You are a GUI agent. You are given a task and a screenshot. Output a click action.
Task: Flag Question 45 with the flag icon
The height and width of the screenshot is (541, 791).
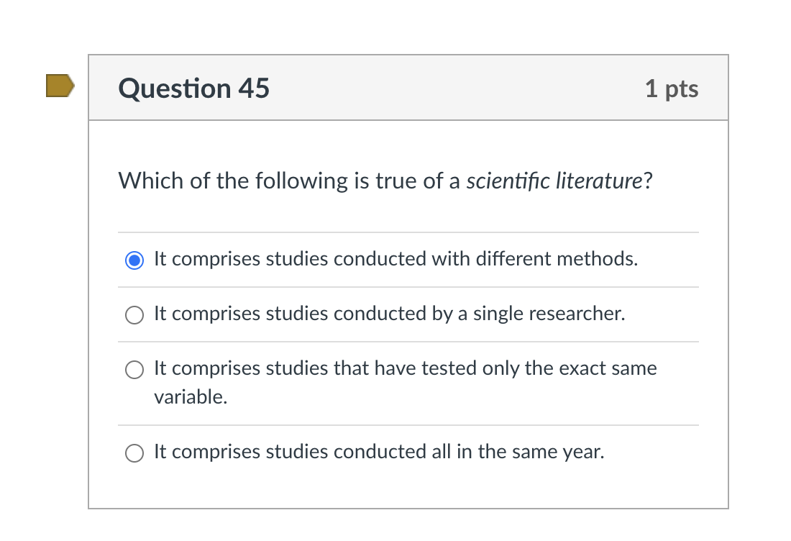coord(60,86)
